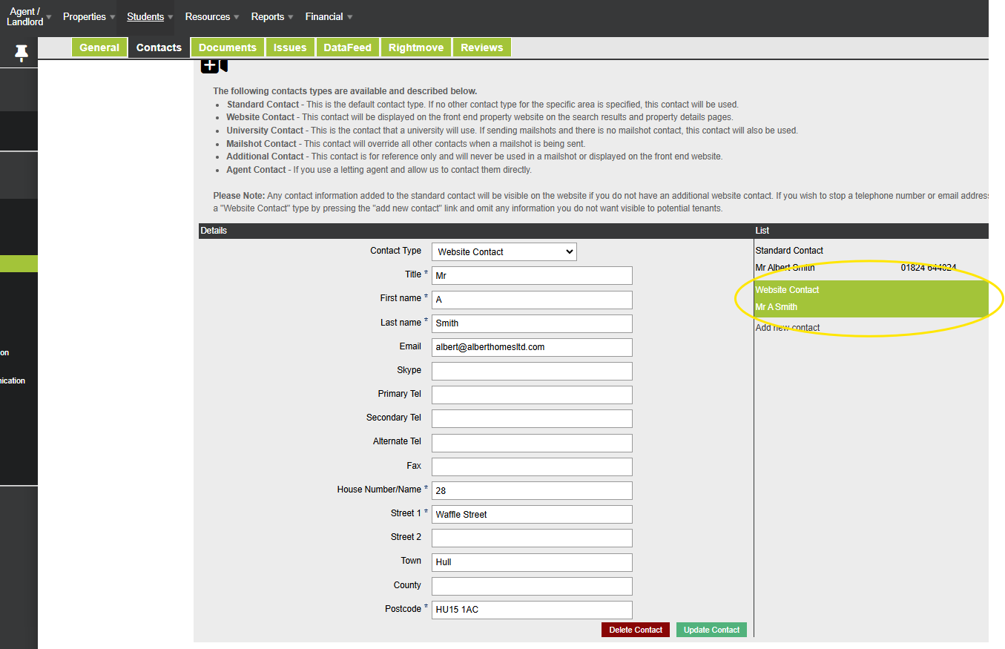Select the Rightmove tab

416,47
